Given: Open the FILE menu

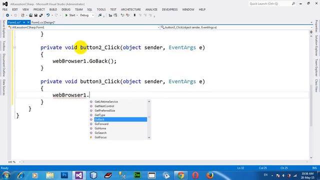Looking at the screenshot, I should coord(5,9).
